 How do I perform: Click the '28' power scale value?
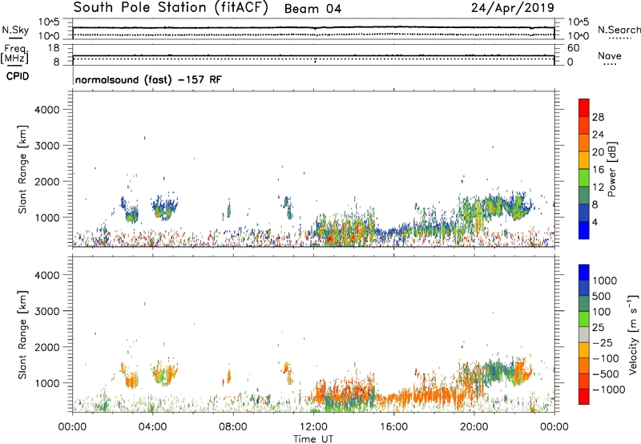[598, 117]
